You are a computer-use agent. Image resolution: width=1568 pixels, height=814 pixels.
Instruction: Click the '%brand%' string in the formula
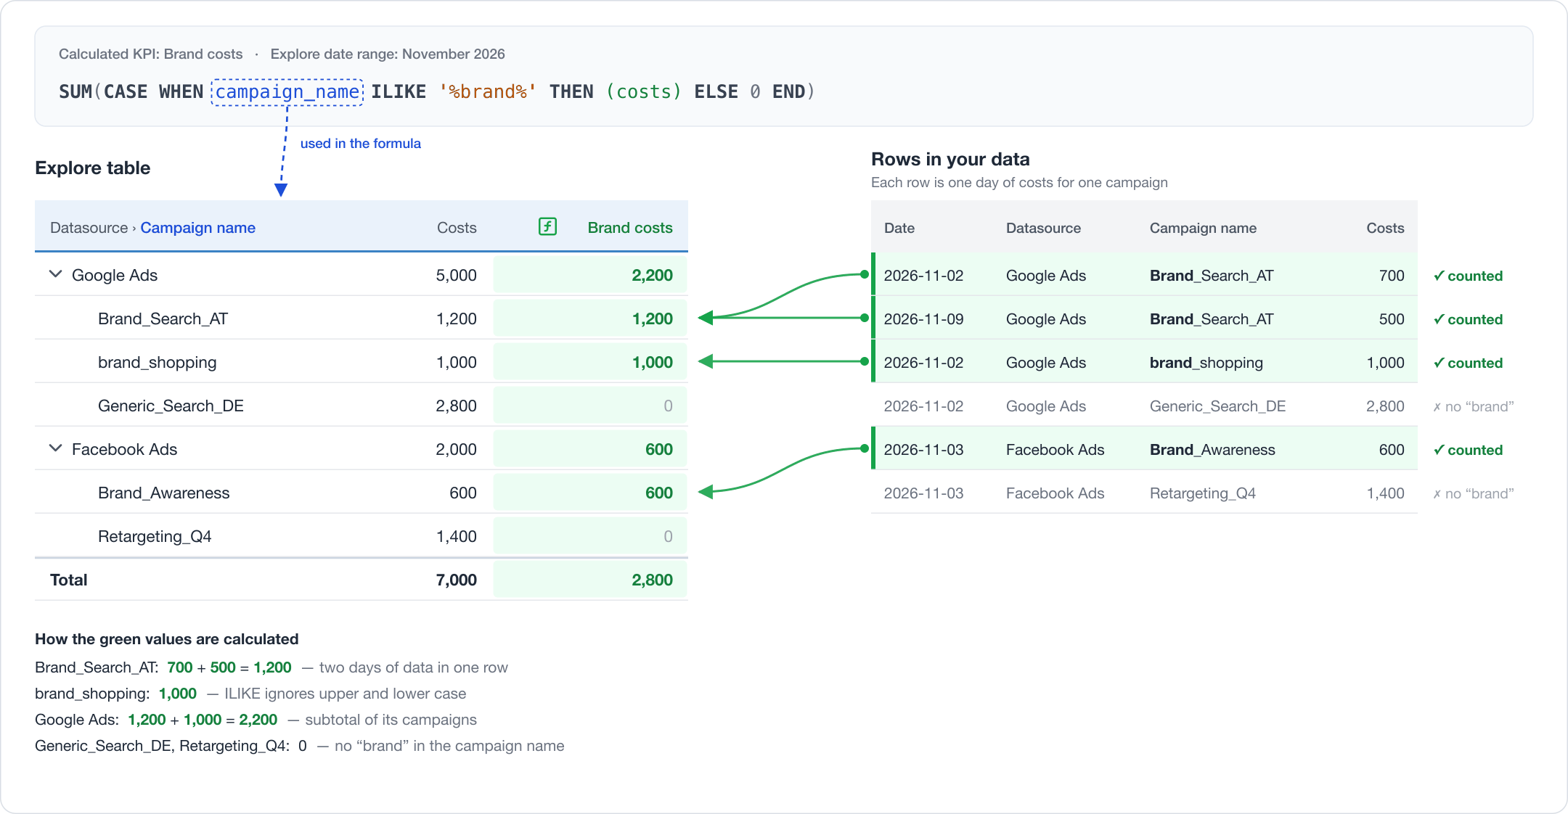coord(488,92)
